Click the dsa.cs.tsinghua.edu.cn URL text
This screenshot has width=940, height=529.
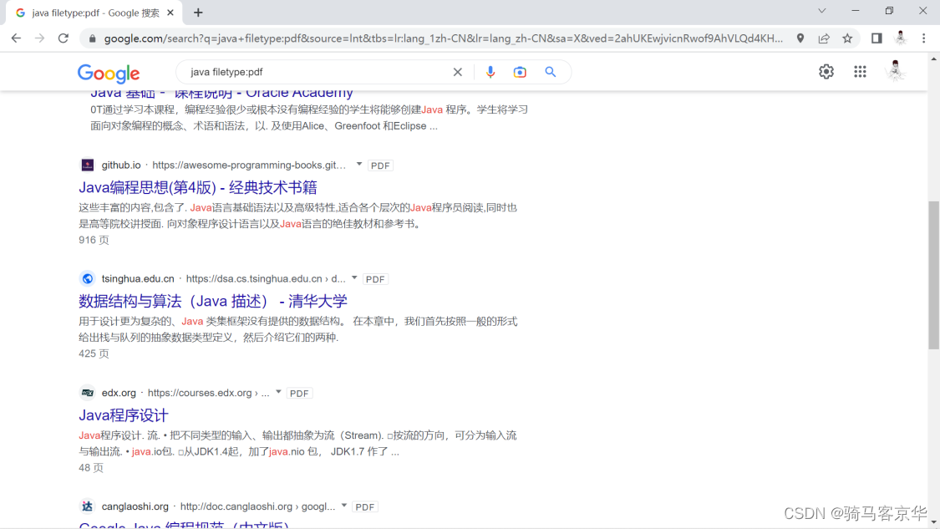[266, 279]
